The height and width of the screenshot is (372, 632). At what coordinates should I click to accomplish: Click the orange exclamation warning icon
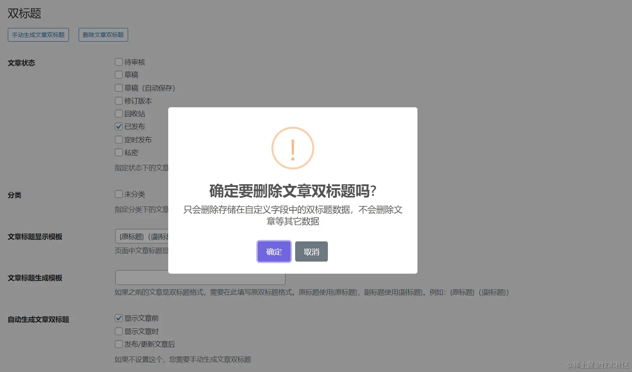click(292, 148)
